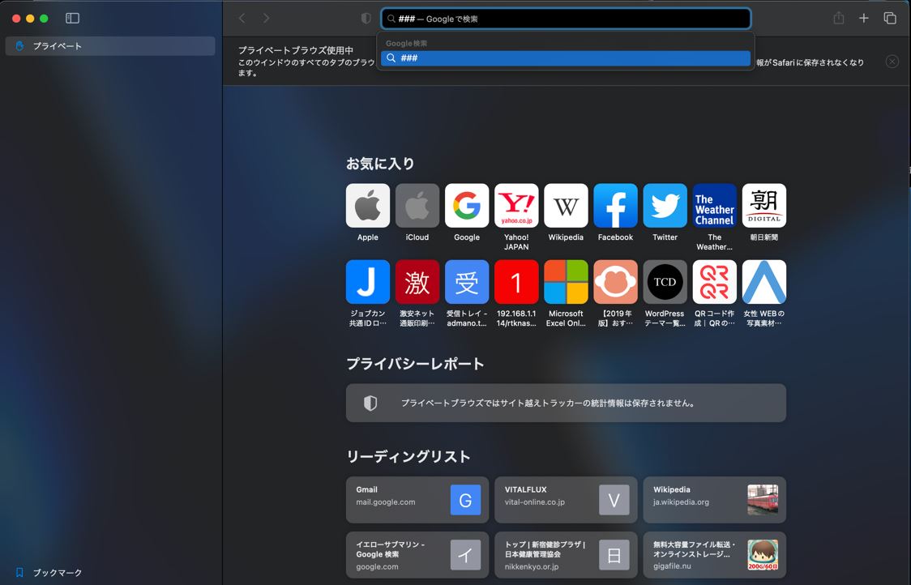911x585 pixels.
Task: Click the お気に入り heading
Action: [x=381, y=164]
